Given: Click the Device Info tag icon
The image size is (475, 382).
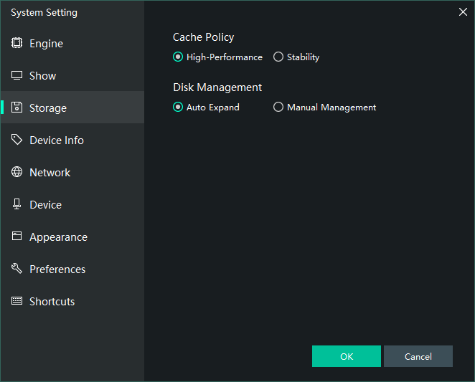Looking at the screenshot, I should (17, 140).
